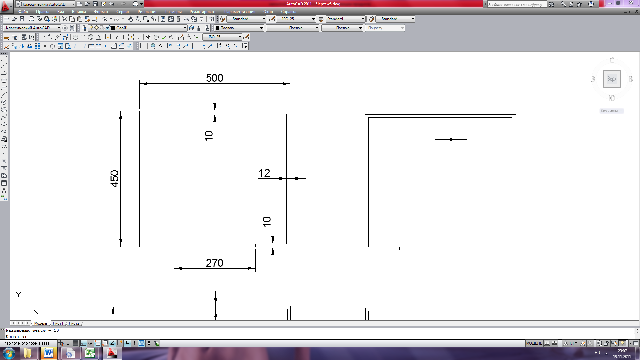Click the Верх face on ViewCube
This screenshot has width=640, height=360.
point(612,79)
